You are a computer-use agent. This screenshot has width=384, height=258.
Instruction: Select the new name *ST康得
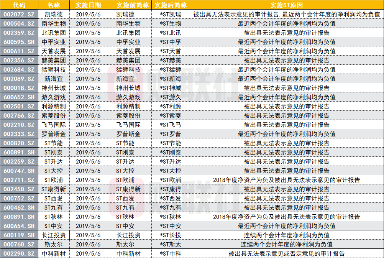(x=171, y=189)
